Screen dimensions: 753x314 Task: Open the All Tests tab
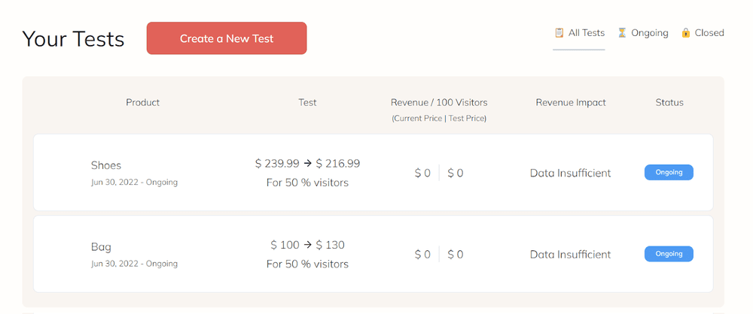pyautogui.click(x=578, y=33)
